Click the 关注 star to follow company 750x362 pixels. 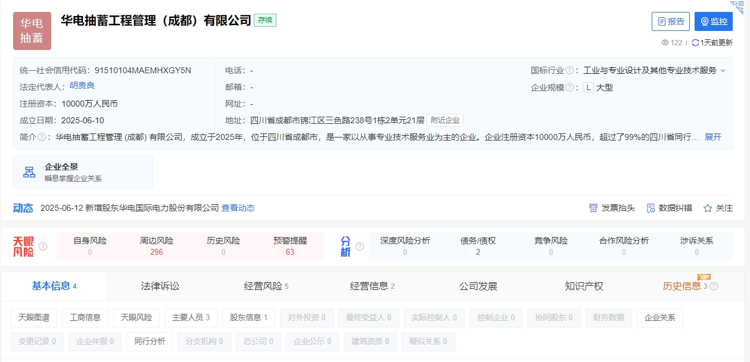coord(717,208)
